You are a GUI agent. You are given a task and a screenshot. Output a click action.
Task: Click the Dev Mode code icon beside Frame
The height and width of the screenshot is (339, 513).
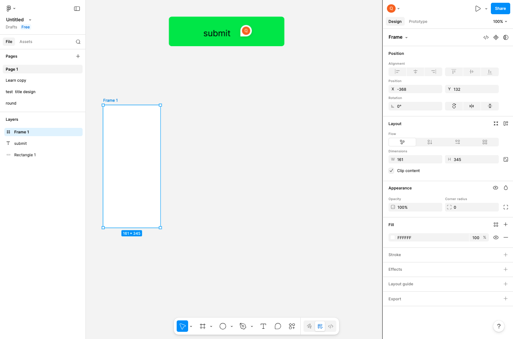[486, 37]
